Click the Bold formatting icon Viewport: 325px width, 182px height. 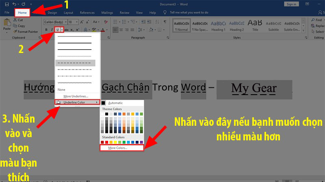tap(46, 30)
